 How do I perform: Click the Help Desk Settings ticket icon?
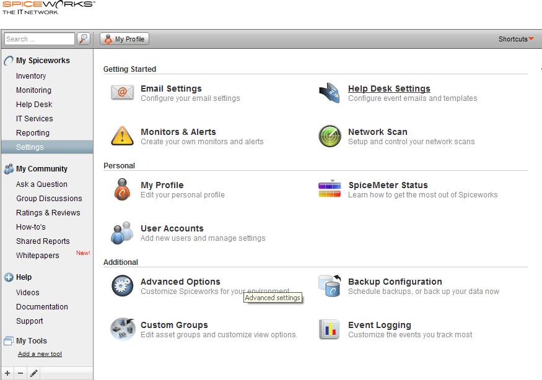(330, 93)
